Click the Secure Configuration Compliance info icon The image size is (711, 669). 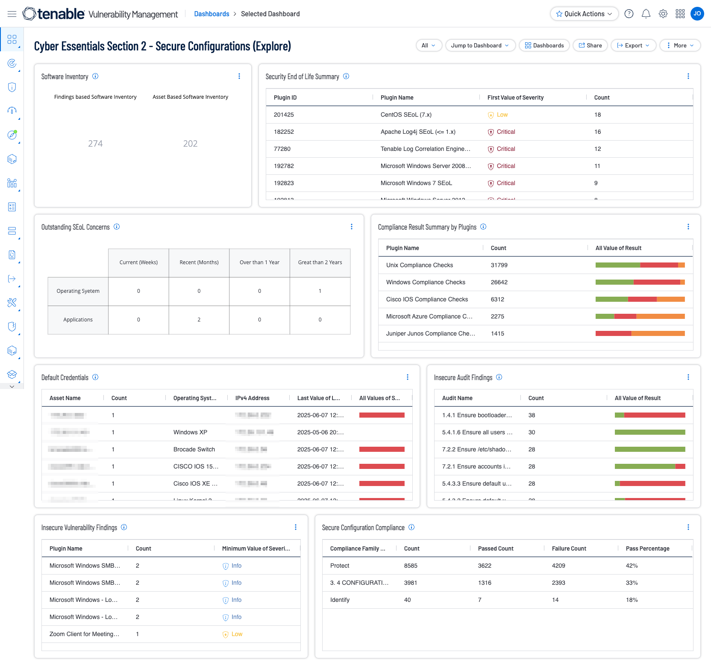click(411, 528)
